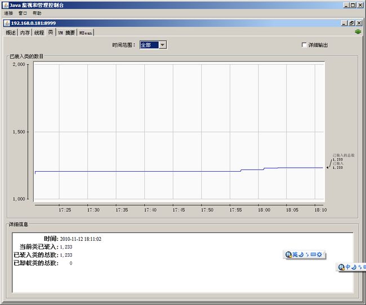Toggle the 中 language mode in lower IME bar
Image resolution: width=366 pixels, height=305 pixels.
click(x=348, y=267)
